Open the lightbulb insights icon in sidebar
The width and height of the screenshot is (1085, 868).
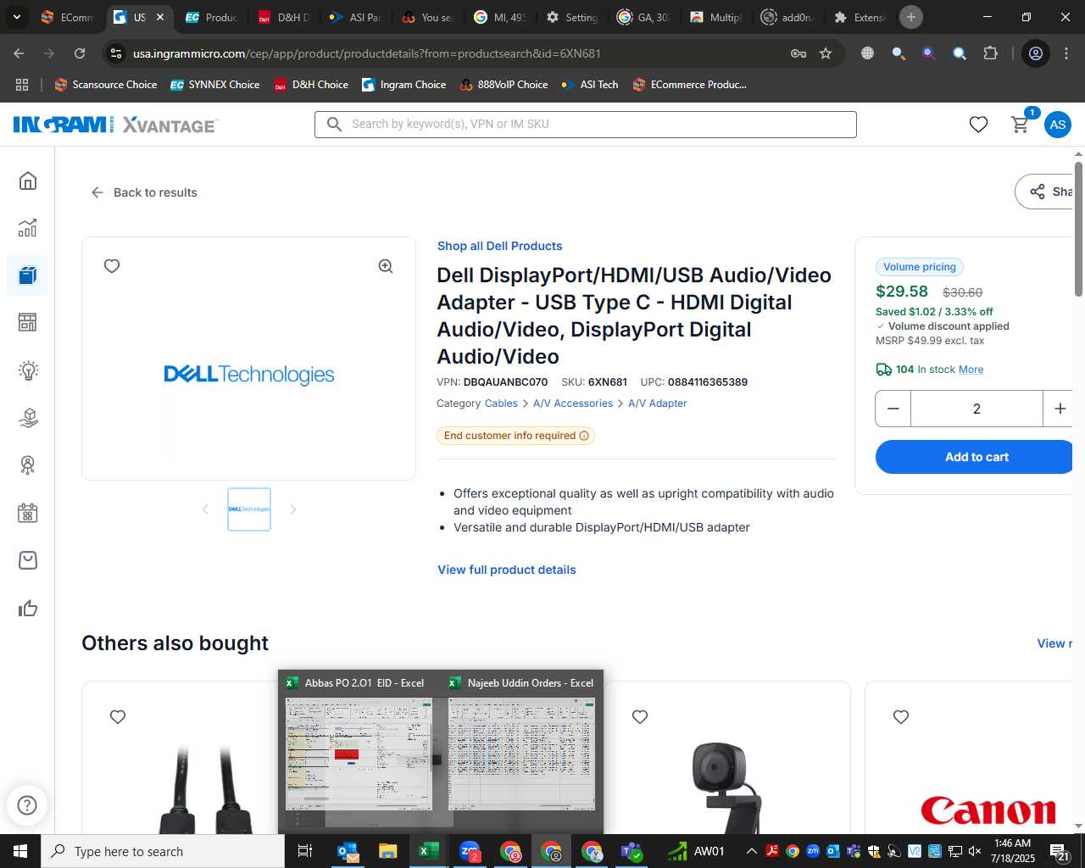click(28, 370)
